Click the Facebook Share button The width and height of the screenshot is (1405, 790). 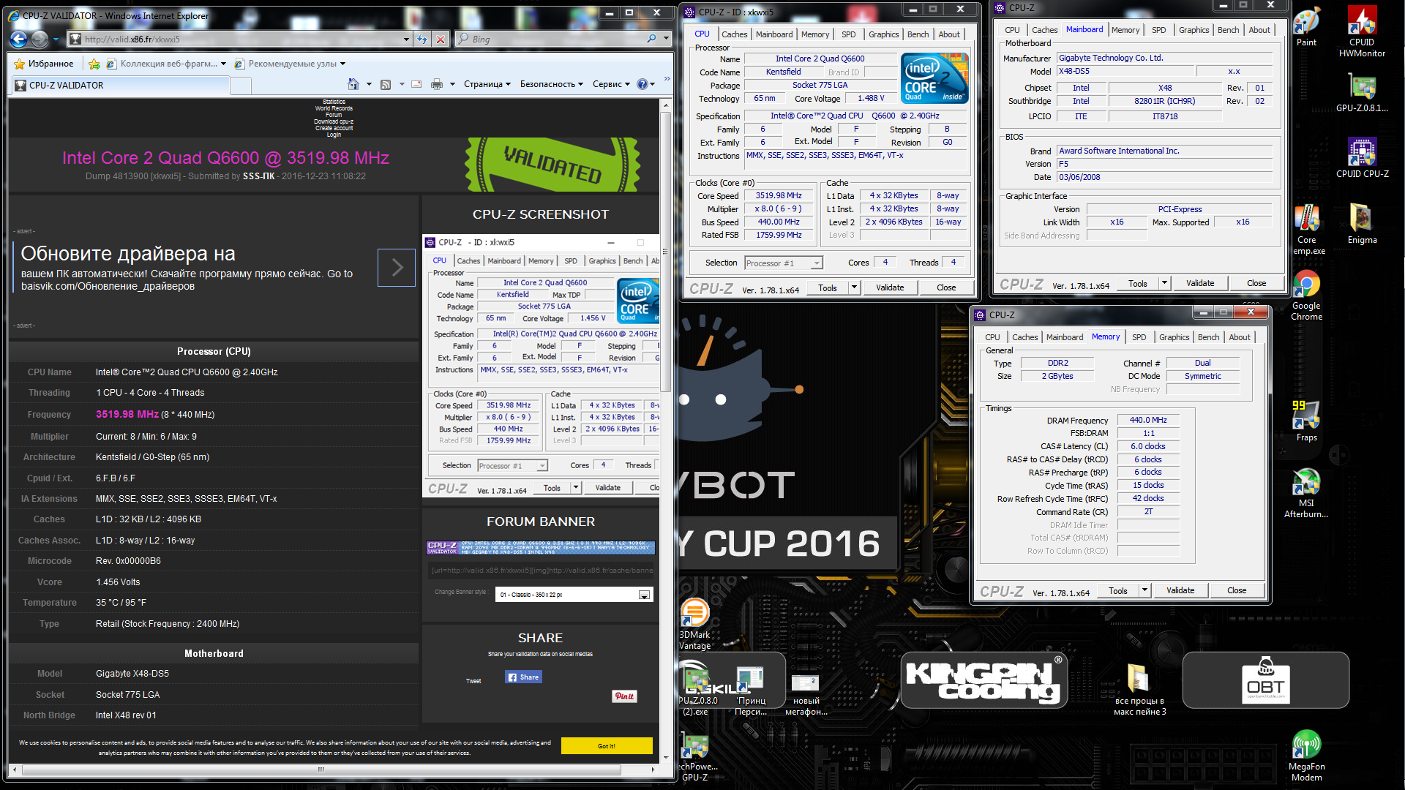pyautogui.click(x=523, y=677)
